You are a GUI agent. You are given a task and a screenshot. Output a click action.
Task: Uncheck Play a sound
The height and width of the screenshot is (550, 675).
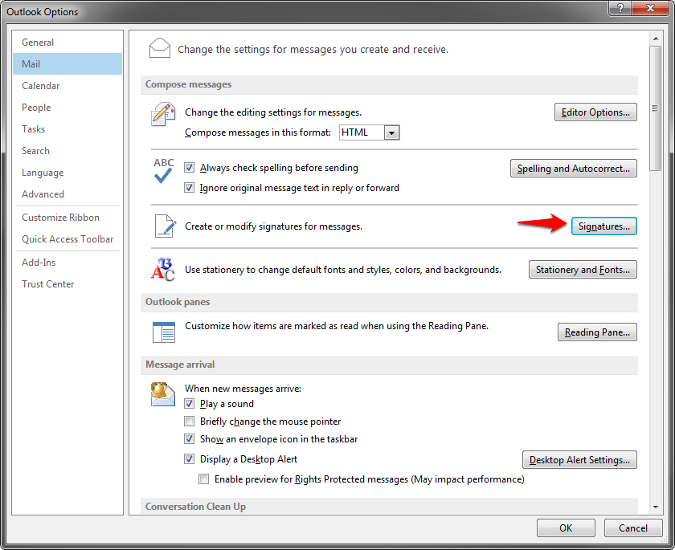click(x=189, y=403)
